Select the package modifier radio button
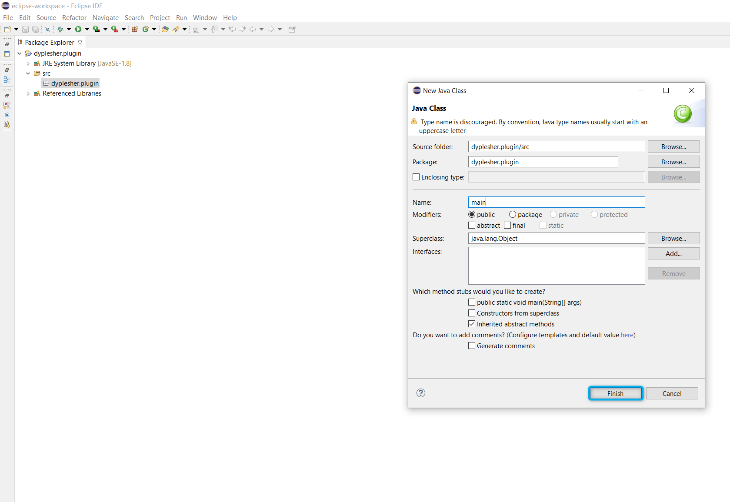 (x=513, y=214)
